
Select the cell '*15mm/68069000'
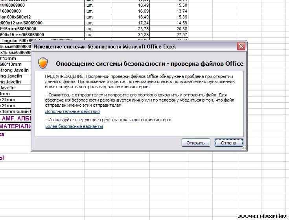pos(42,29)
